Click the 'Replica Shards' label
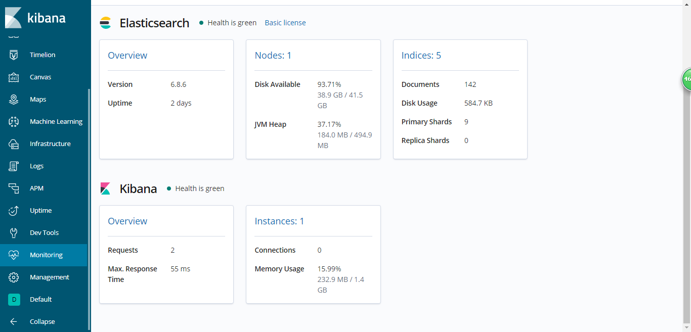 [x=425, y=140]
